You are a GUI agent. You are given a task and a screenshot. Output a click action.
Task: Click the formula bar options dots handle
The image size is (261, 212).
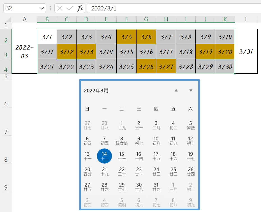tap(50, 8)
